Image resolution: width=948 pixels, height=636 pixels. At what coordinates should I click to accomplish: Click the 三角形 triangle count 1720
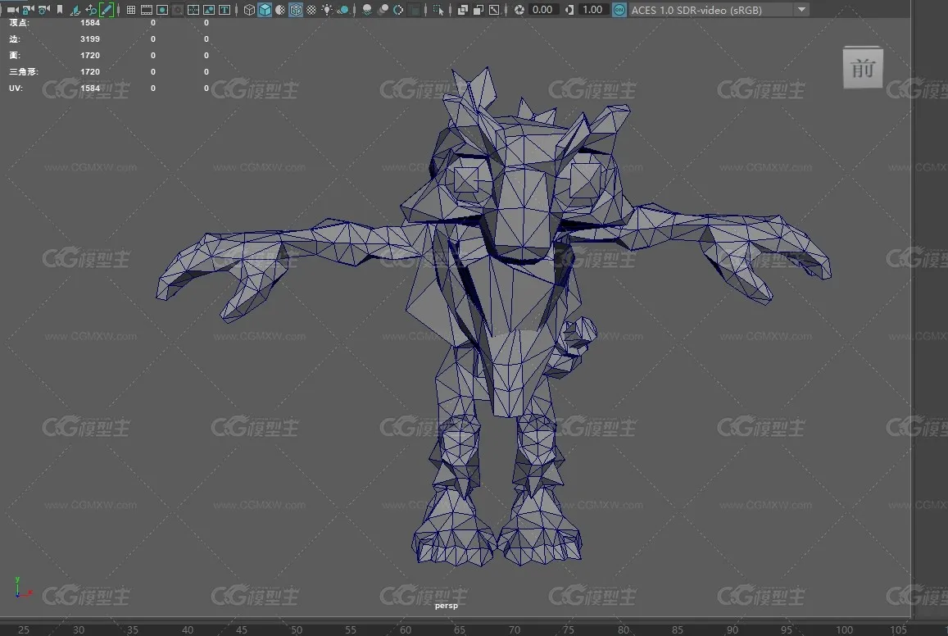90,71
